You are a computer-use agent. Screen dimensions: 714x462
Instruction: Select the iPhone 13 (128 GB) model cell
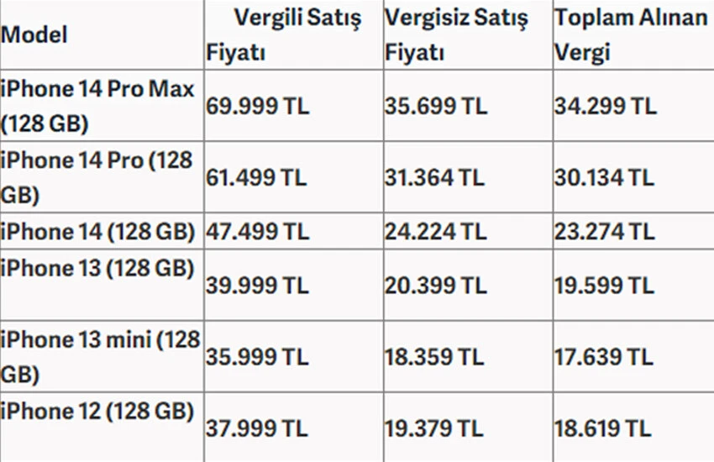pos(97,268)
